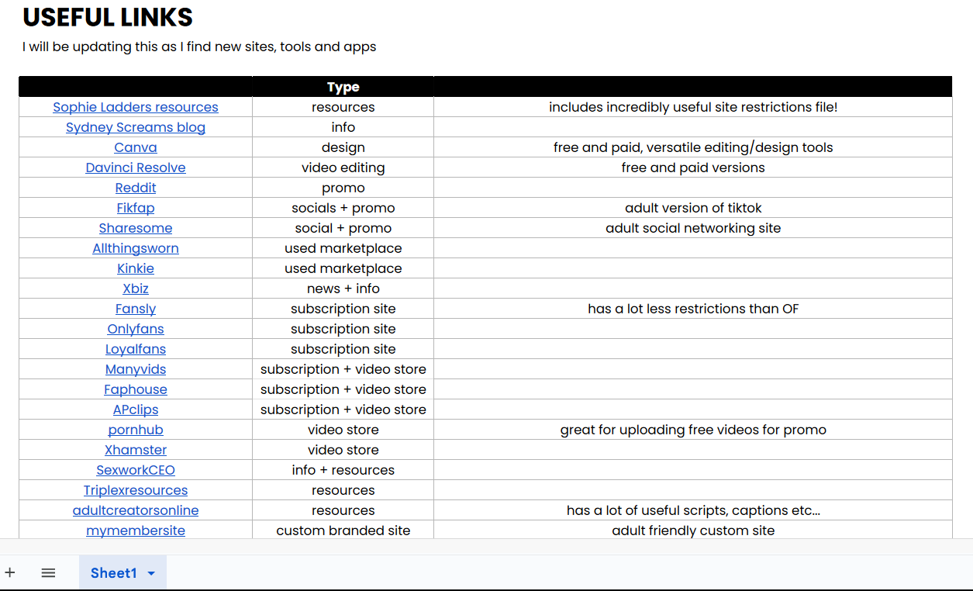This screenshot has height=591, width=973.
Task: Open the Davinci Resolve link
Action: 136,168
